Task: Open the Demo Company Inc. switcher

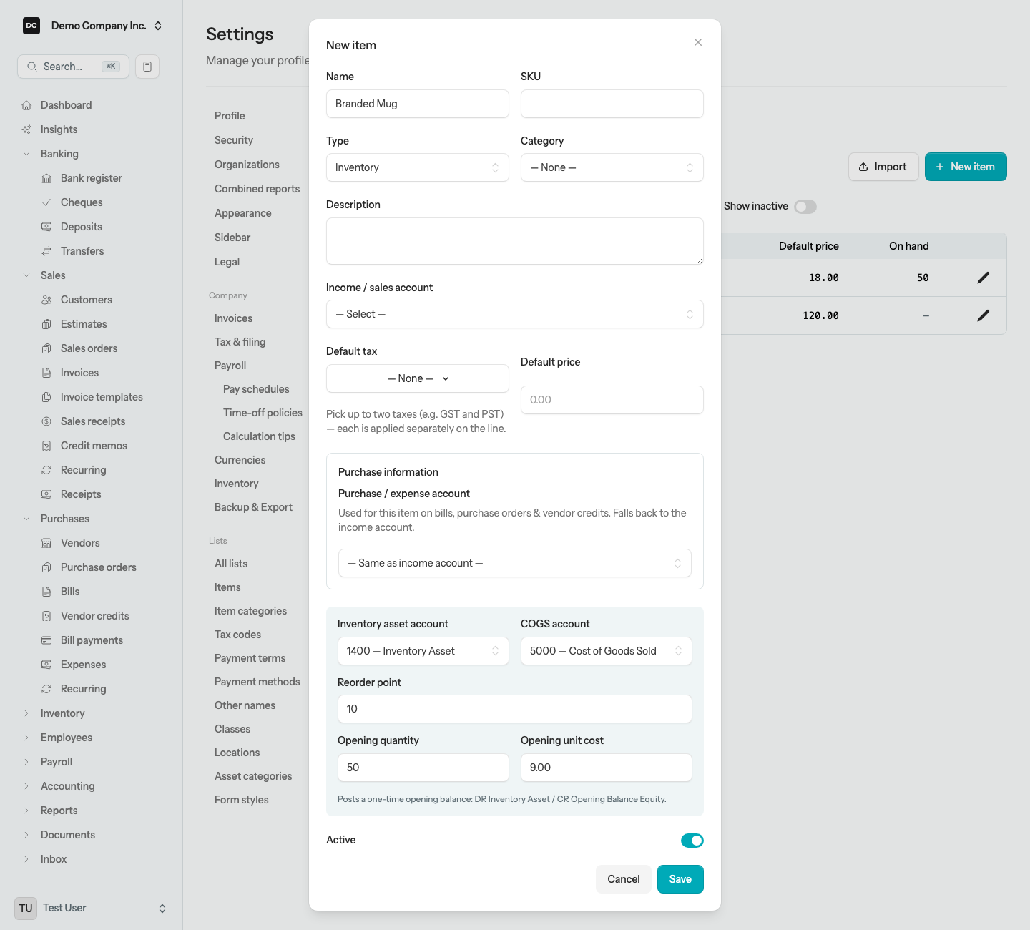Action: [x=93, y=26]
